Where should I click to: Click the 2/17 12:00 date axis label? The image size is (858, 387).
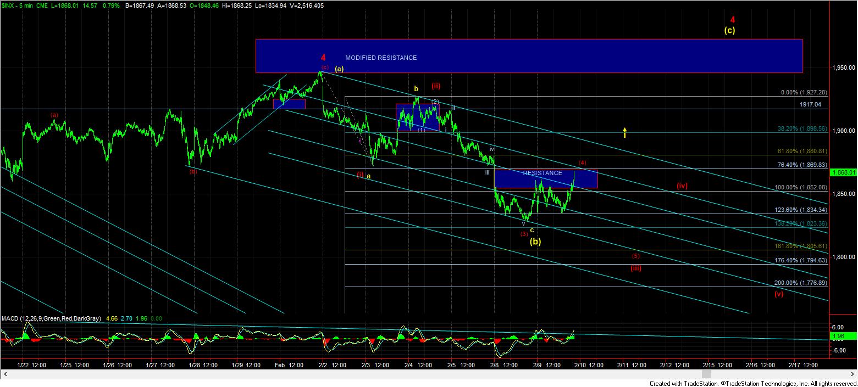point(803,364)
